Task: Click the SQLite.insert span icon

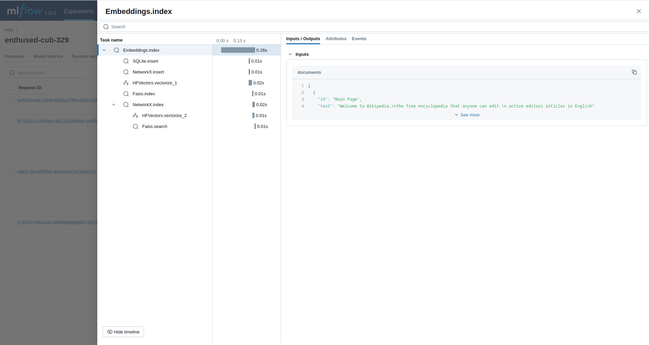Action: coord(126,61)
